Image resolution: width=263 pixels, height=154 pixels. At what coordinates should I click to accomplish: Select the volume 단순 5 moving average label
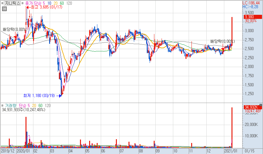[x=24, y=106]
